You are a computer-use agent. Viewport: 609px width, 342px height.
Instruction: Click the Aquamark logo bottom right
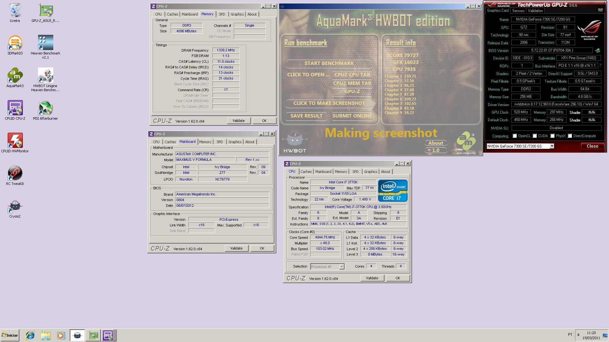pyautogui.click(x=466, y=143)
